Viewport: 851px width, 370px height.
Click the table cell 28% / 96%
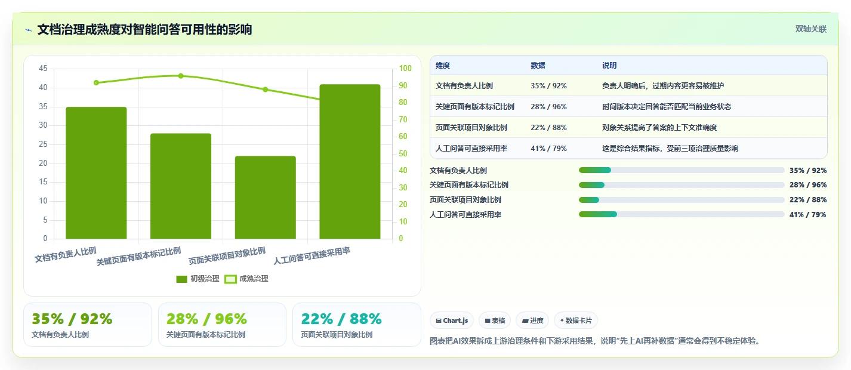tap(548, 107)
